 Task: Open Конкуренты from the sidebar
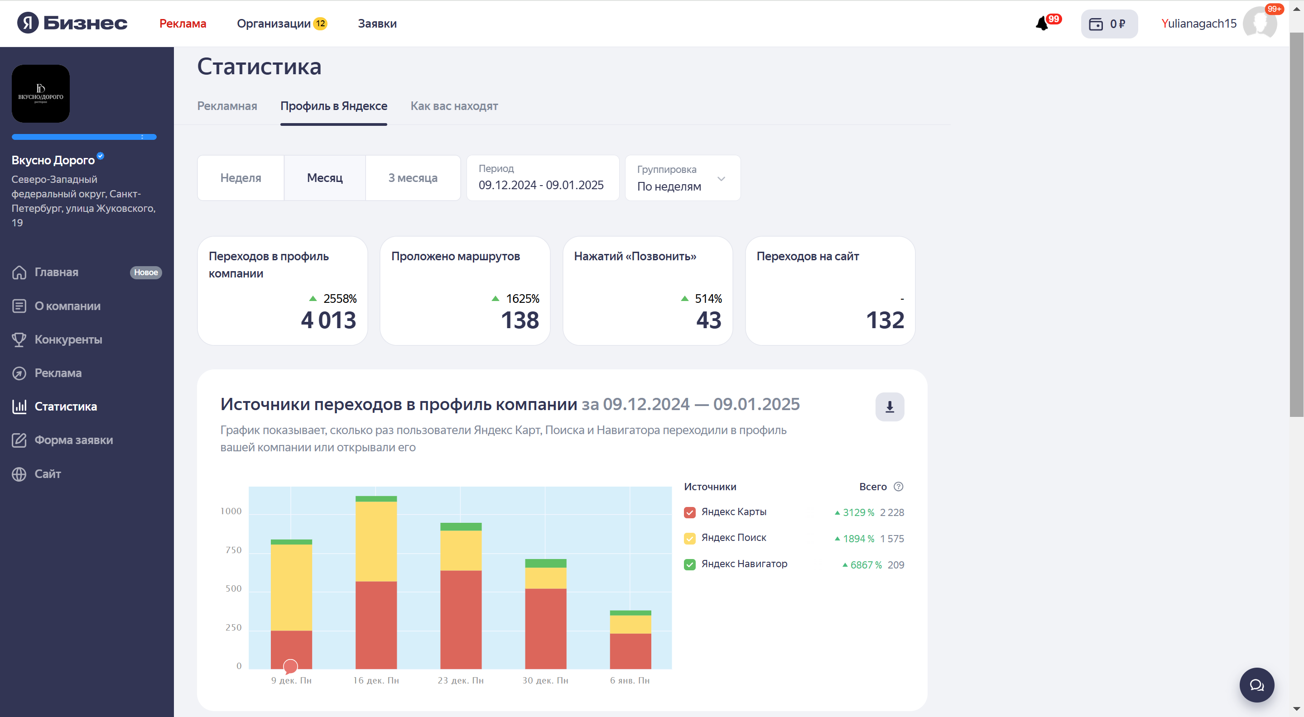68,339
